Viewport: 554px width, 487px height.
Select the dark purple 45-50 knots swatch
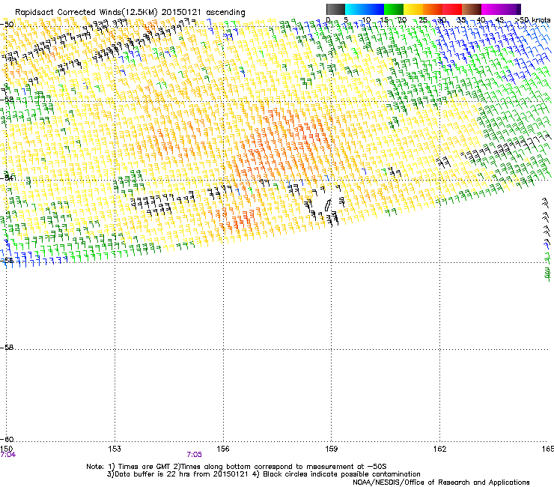(511, 9)
